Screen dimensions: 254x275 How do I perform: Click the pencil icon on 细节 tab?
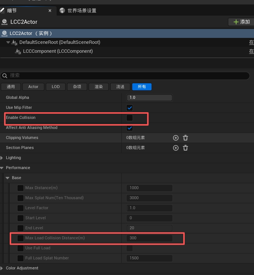[x=2, y=10]
